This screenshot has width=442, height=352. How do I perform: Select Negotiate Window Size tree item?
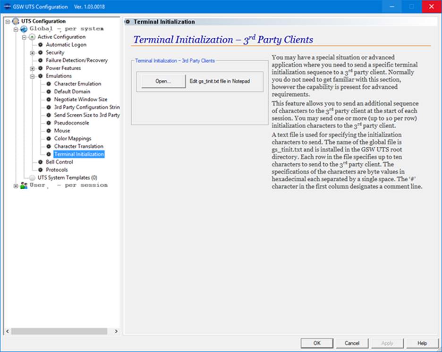(81, 100)
